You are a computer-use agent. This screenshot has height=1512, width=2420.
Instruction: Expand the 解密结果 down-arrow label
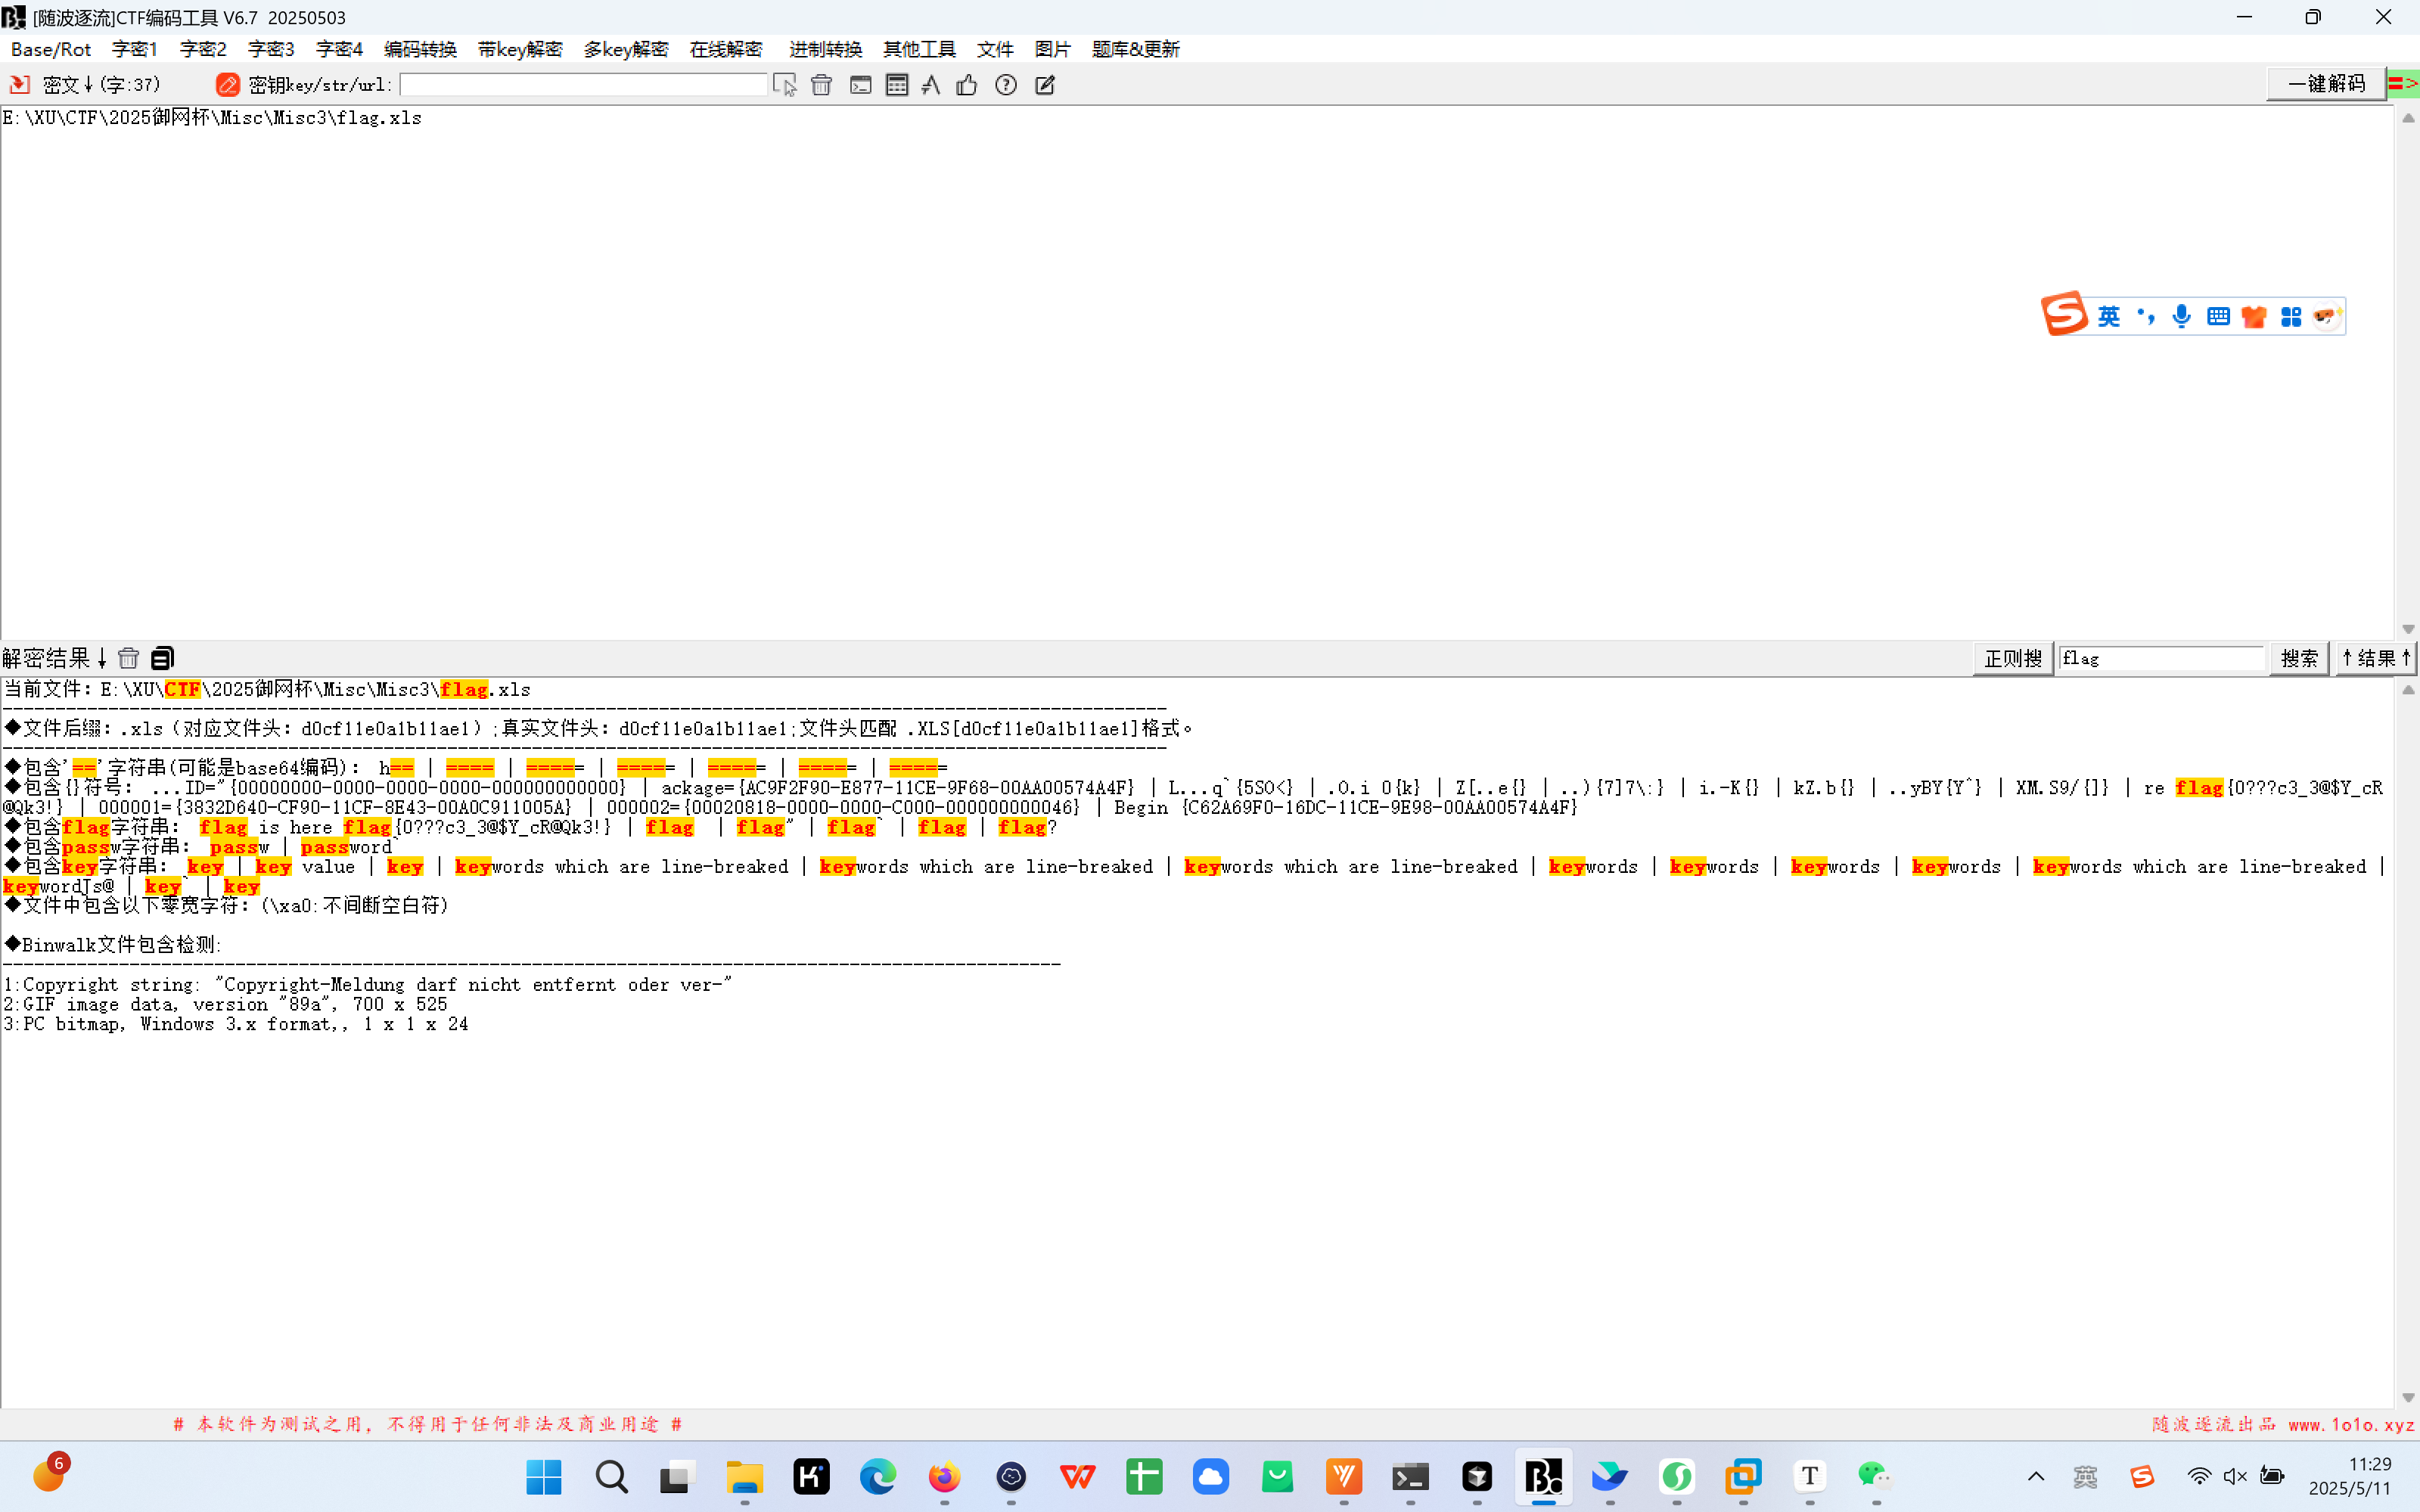pyautogui.click(x=55, y=658)
